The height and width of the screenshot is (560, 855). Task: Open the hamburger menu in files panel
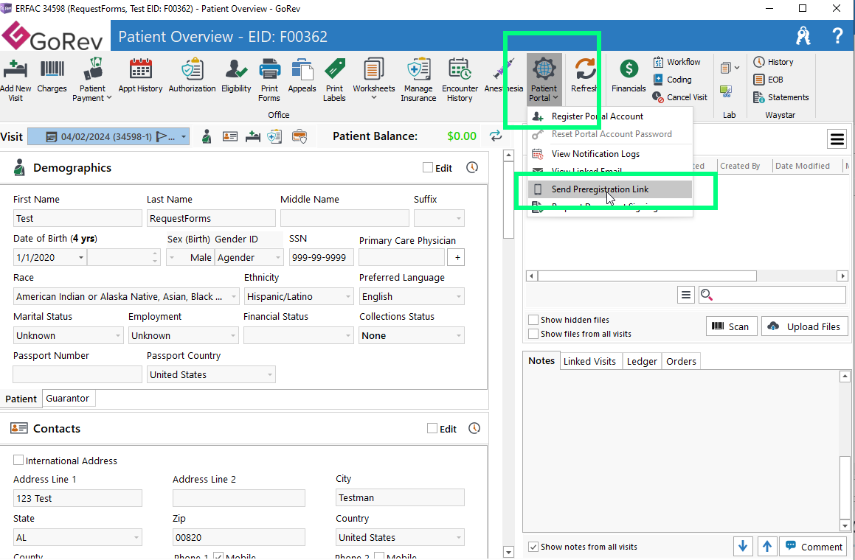(837, 139)
